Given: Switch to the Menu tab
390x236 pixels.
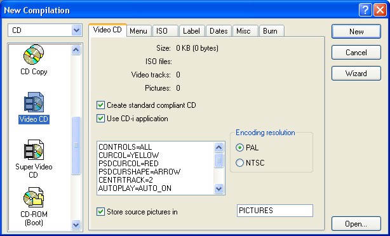Looking at the screenshot, I should (x=138, y=31).
